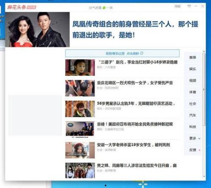
Task: Click thumbnail of 安徽大学老师 news item
Action: [80, 150]
